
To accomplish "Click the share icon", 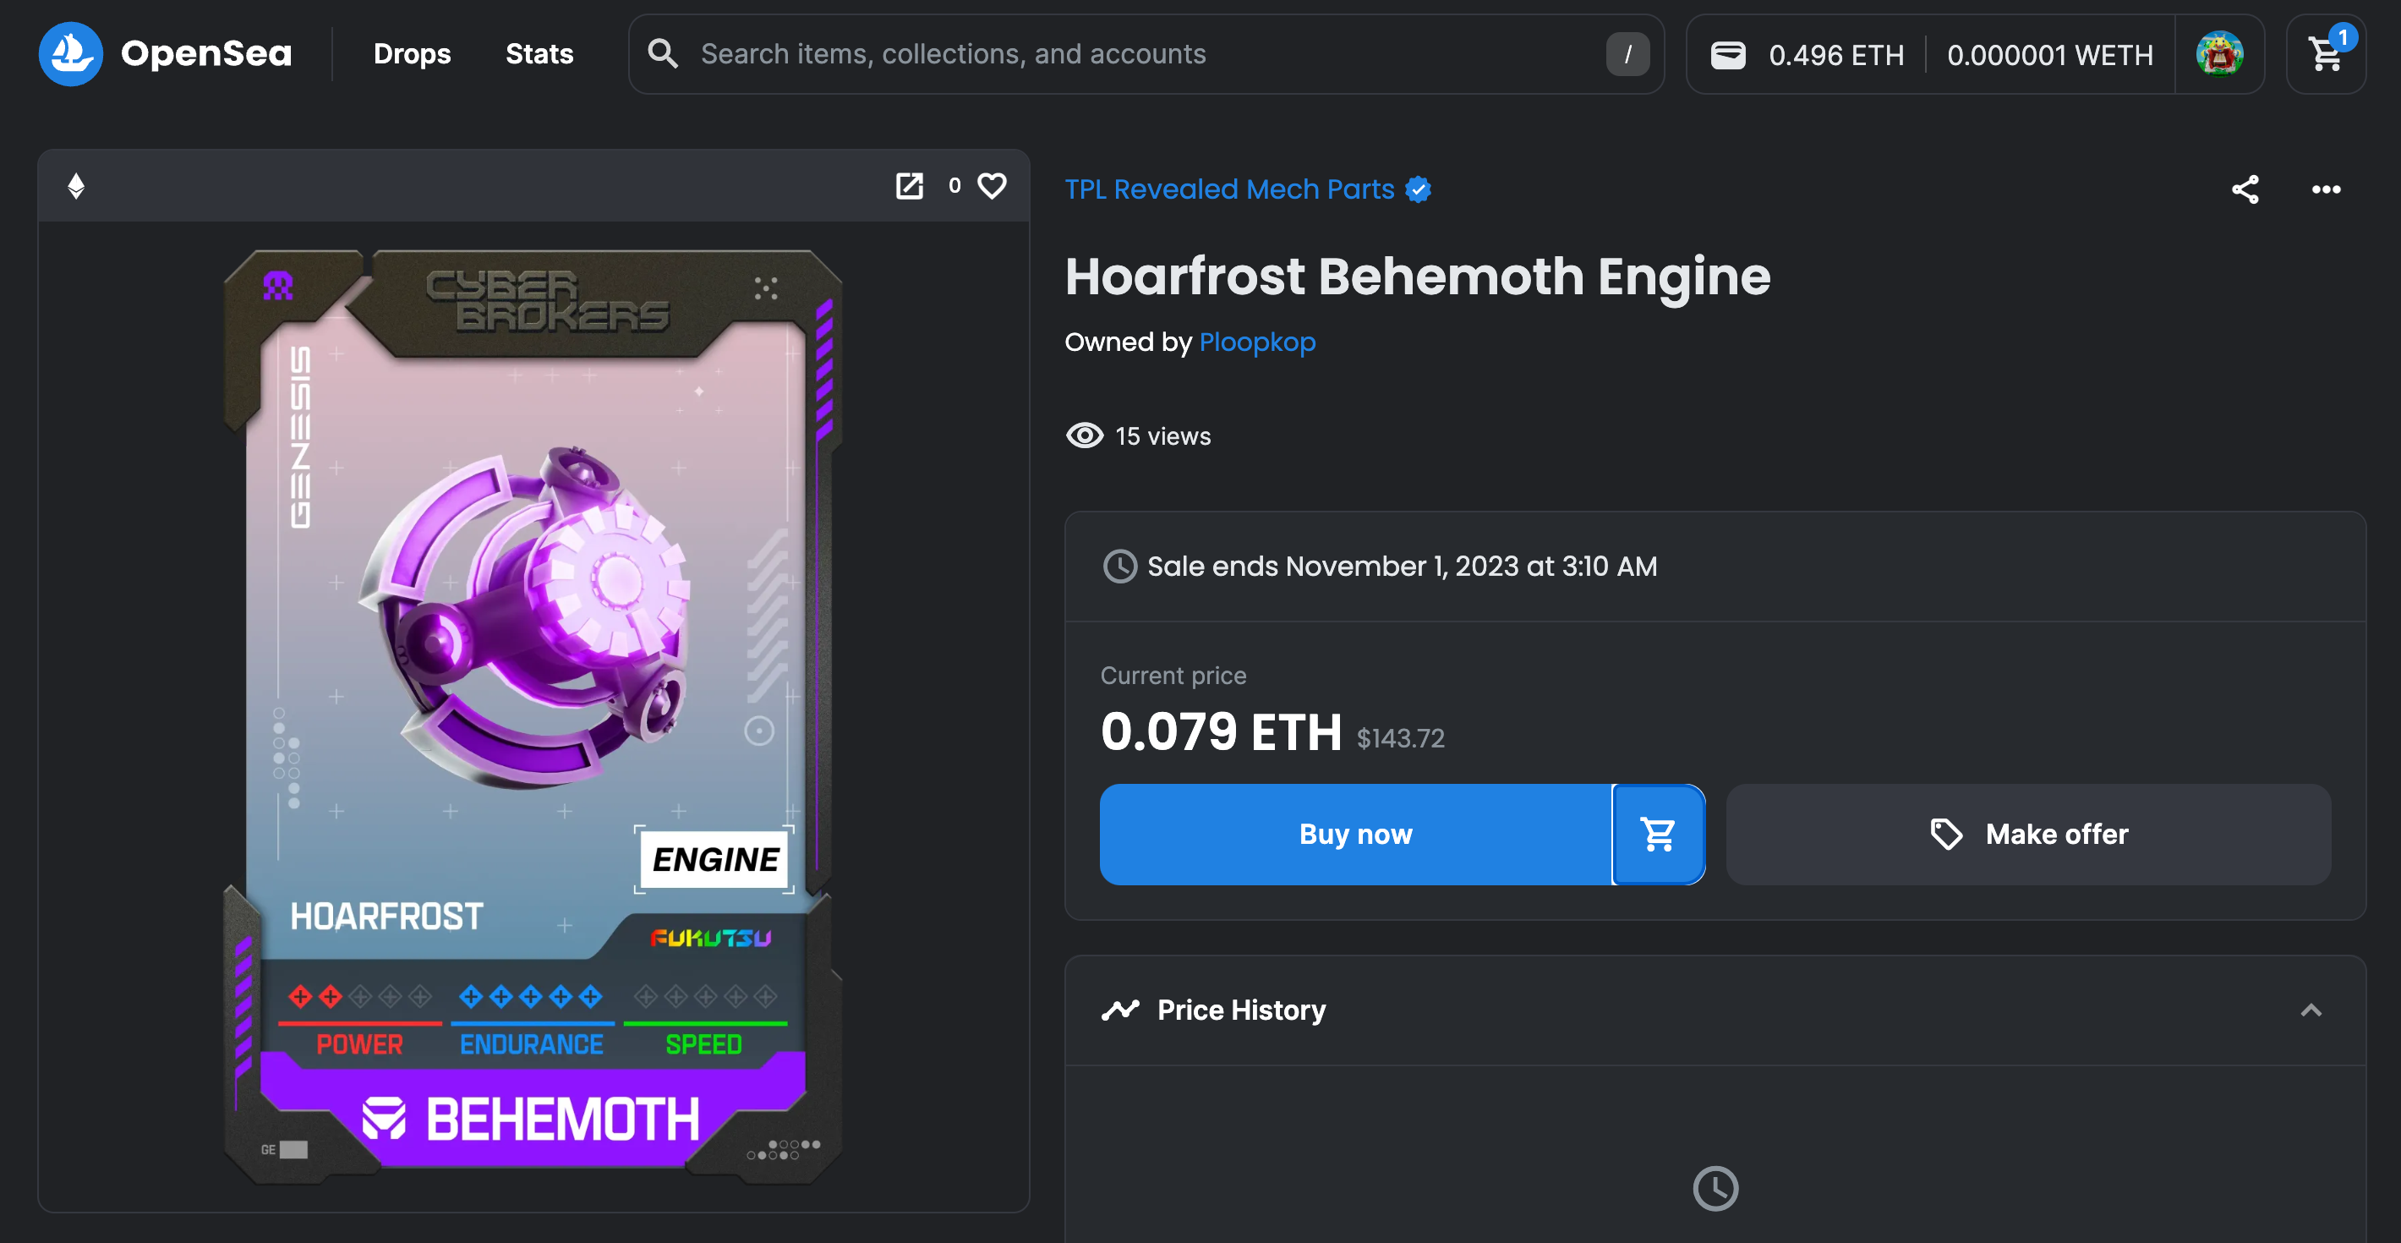I will [2245, 189].
